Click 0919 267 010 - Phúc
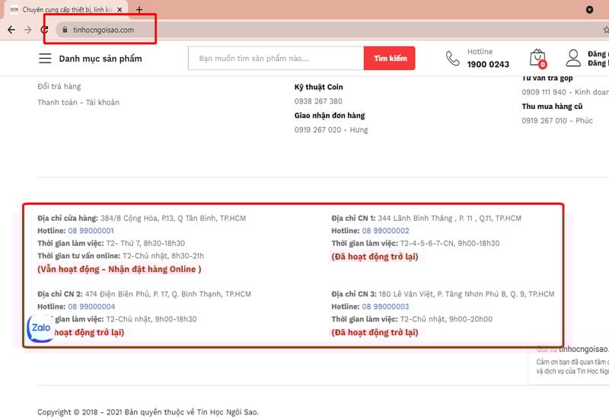This screenshot has width=609, height=419. point(557,120)
